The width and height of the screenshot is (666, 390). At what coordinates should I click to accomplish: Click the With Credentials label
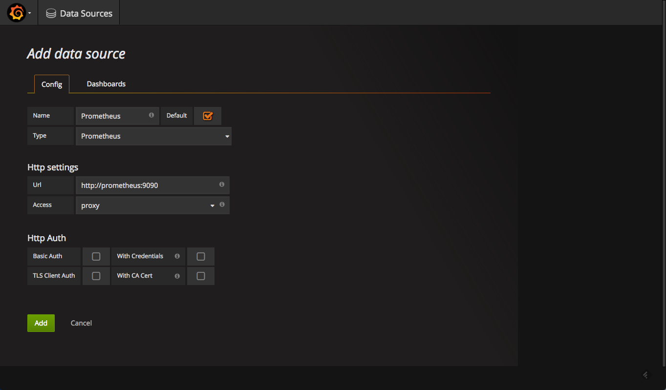(x=140, y=256)
